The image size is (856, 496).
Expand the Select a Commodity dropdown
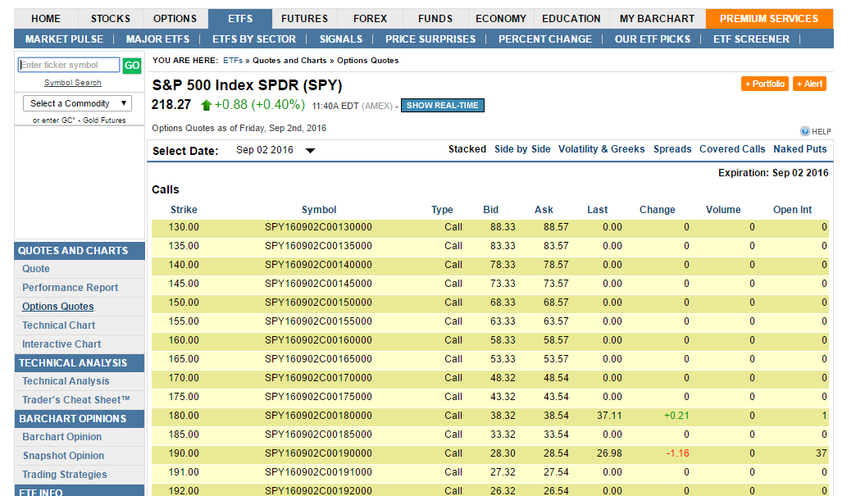76,102
